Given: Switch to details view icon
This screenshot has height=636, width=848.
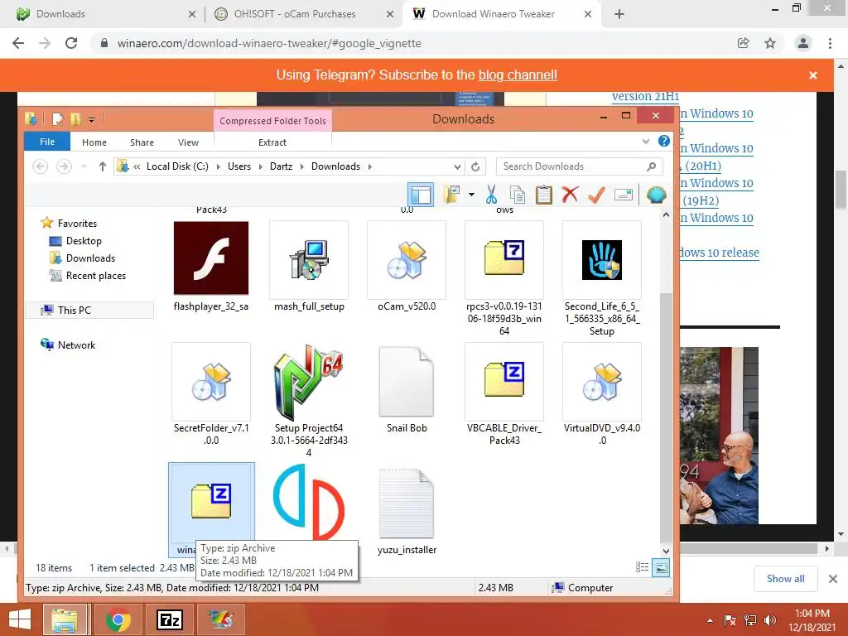Looking at the screenshot, I should point(642,568).
